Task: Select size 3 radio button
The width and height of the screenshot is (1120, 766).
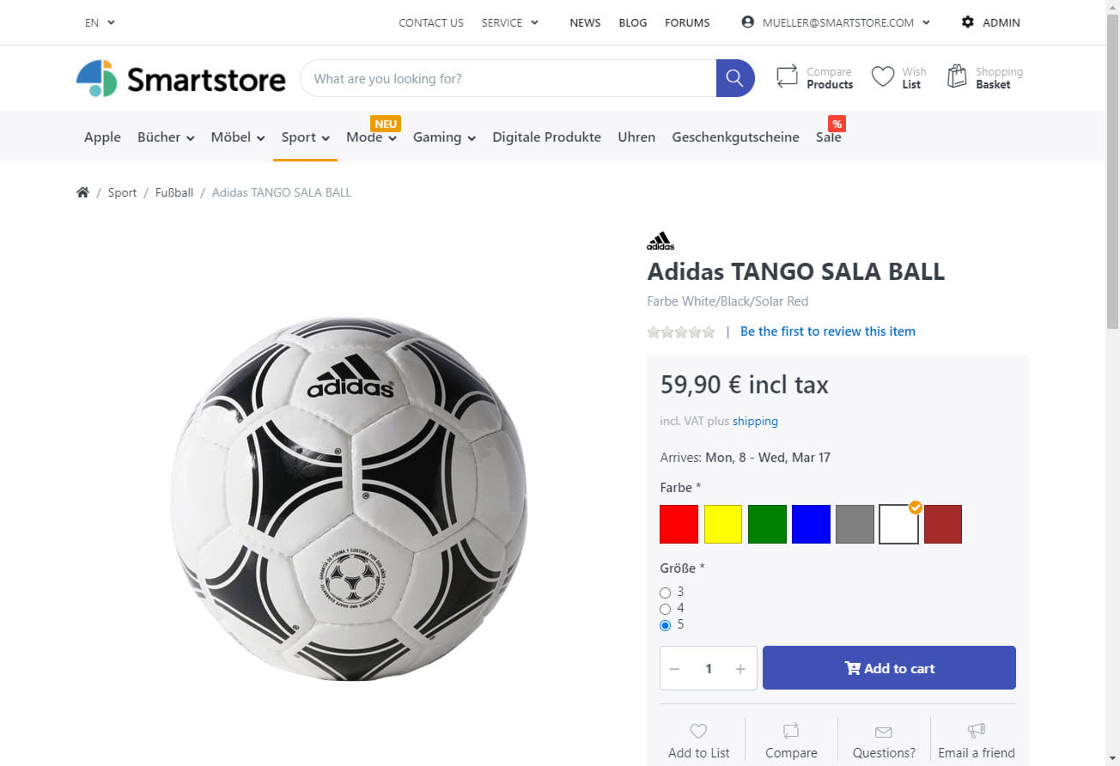Action: click(x=666, y=593)
